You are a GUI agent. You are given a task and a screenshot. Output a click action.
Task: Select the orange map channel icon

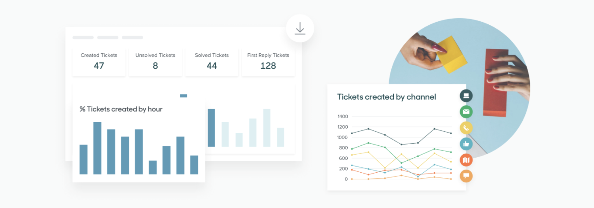click(x=466, y=160)
